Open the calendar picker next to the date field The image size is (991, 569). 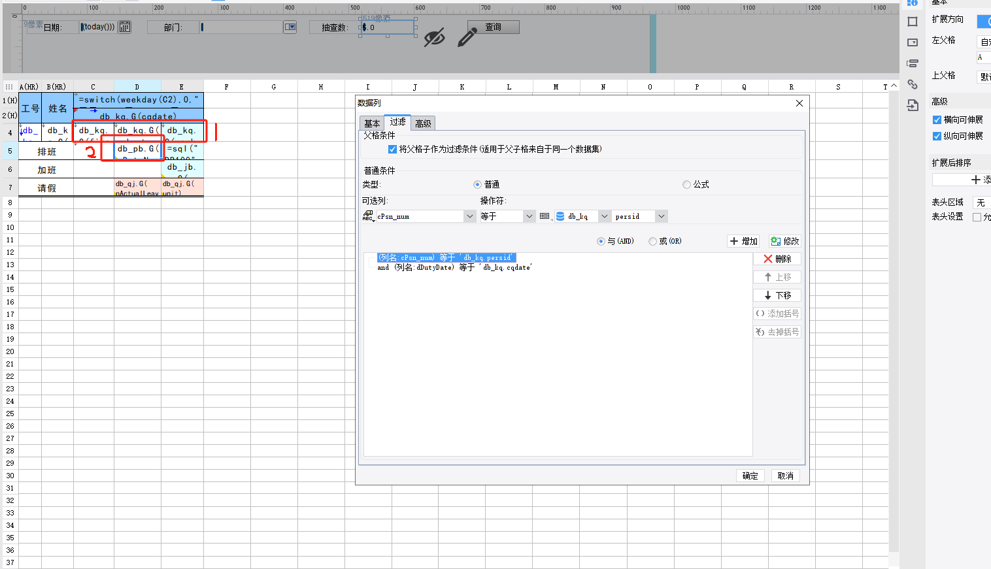pyautogui.click(x=124, y=27)
